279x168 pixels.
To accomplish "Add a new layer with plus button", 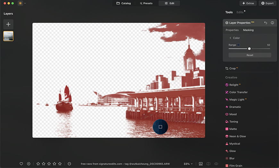I will [x=8, y=24].
